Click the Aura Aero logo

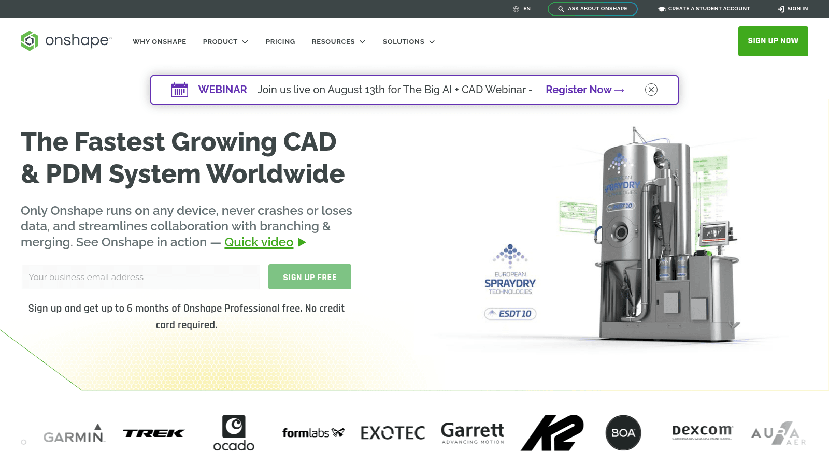coord(779,433)
